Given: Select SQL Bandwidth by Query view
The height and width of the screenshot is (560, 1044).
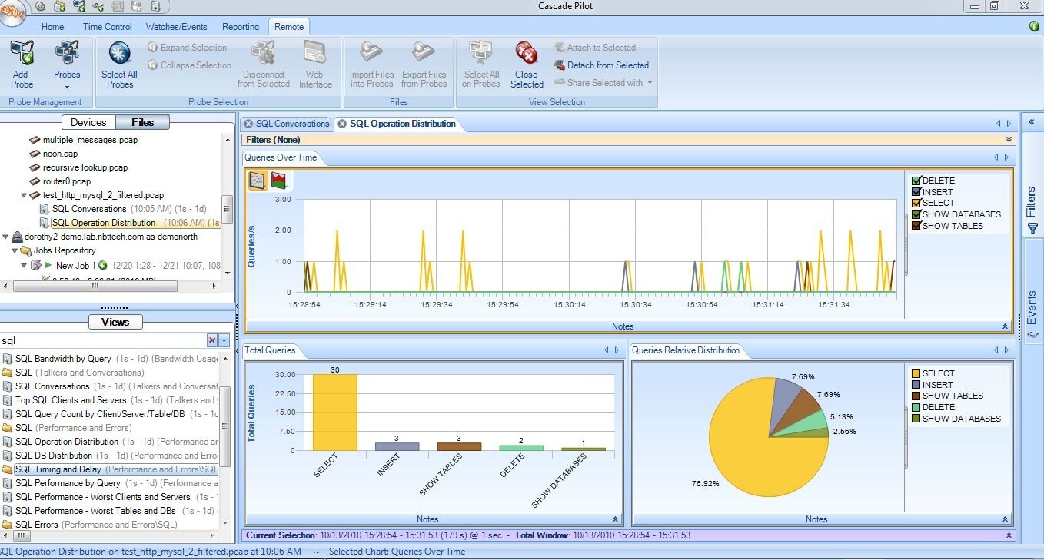Looking at the screenshot, I should tap(63, 359).
